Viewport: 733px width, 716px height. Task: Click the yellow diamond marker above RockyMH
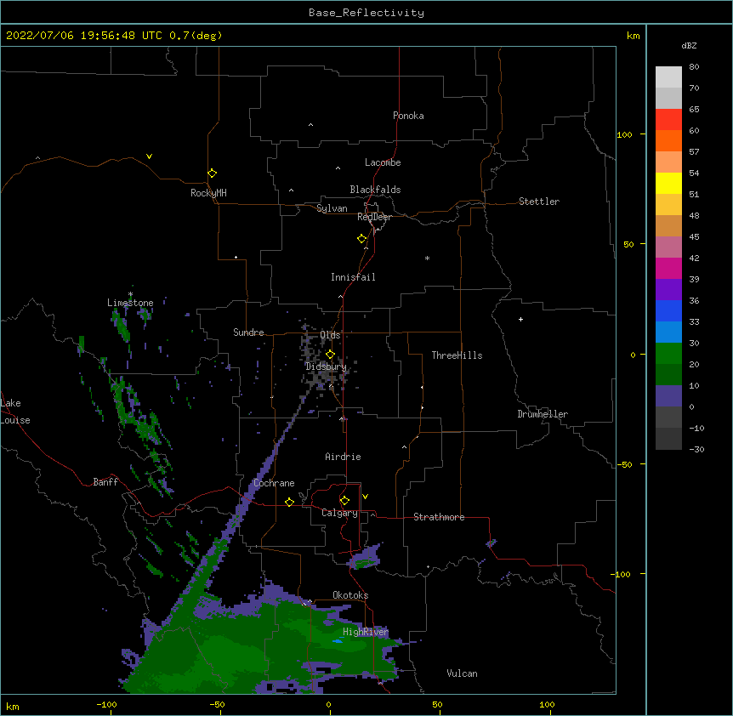click(x=212, y=173)
